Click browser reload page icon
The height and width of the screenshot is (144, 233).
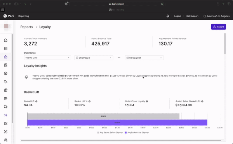[162, 4]
